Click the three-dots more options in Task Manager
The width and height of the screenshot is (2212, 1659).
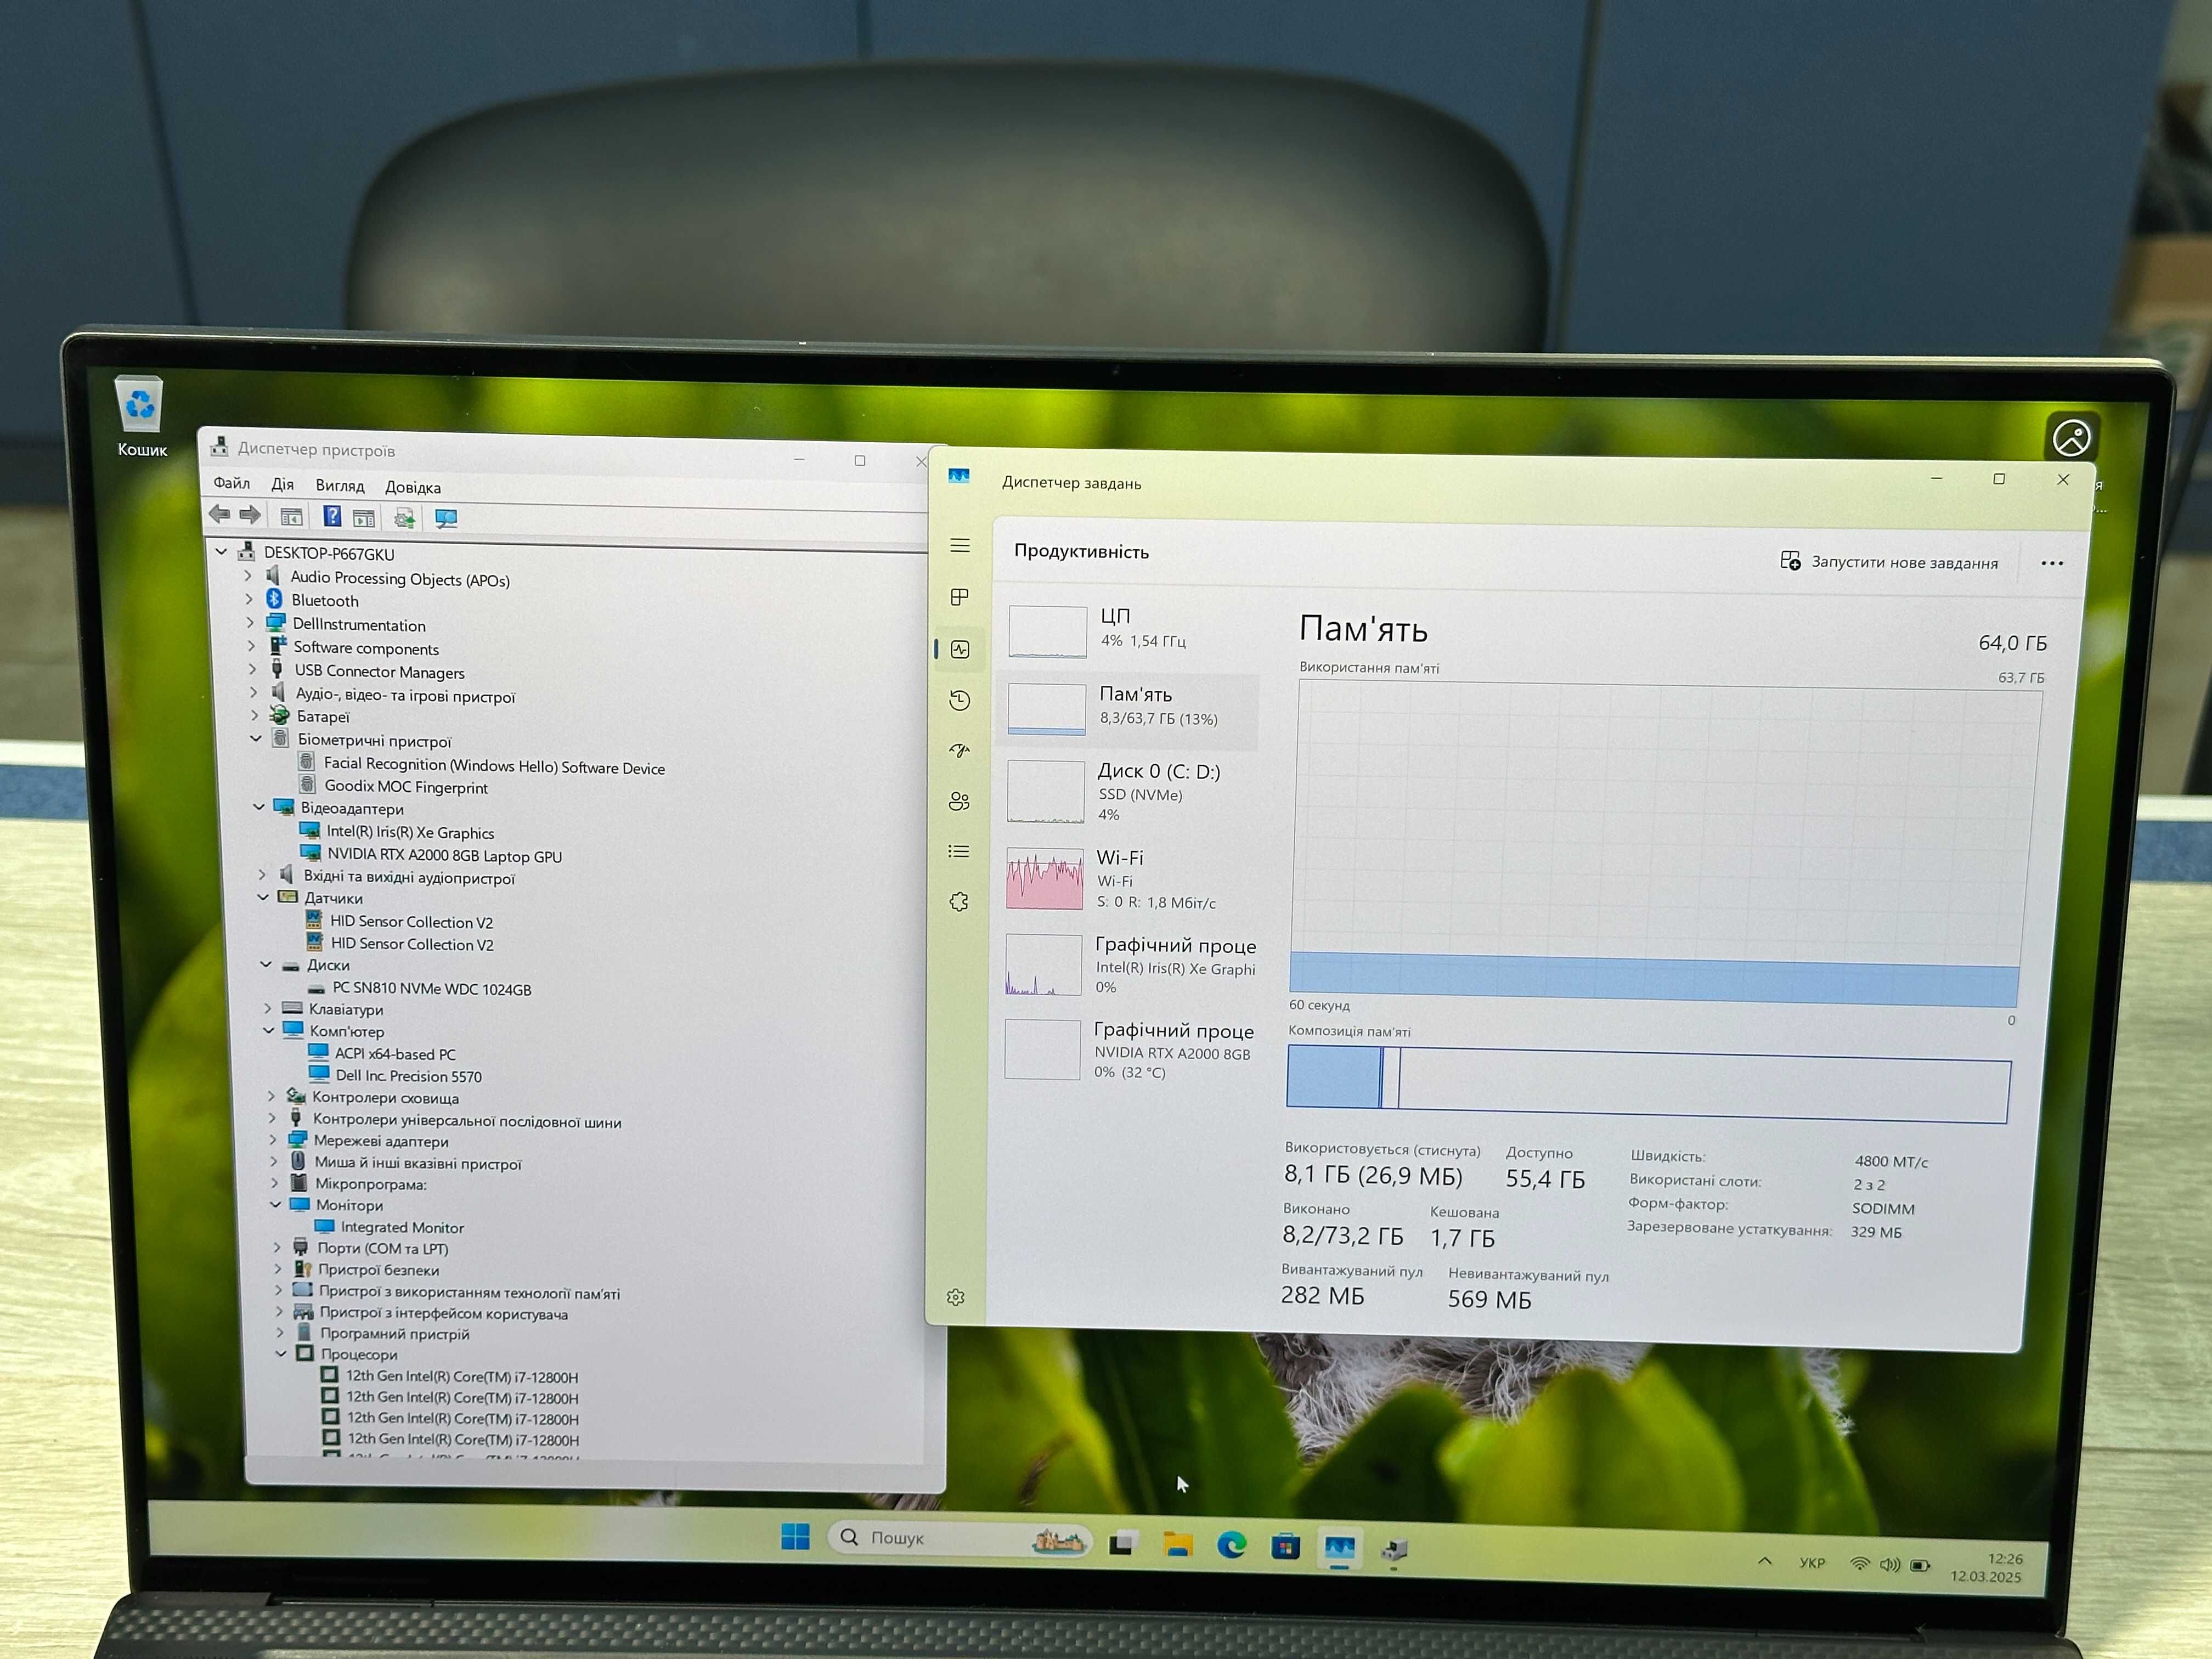(x=2052, y=563)
